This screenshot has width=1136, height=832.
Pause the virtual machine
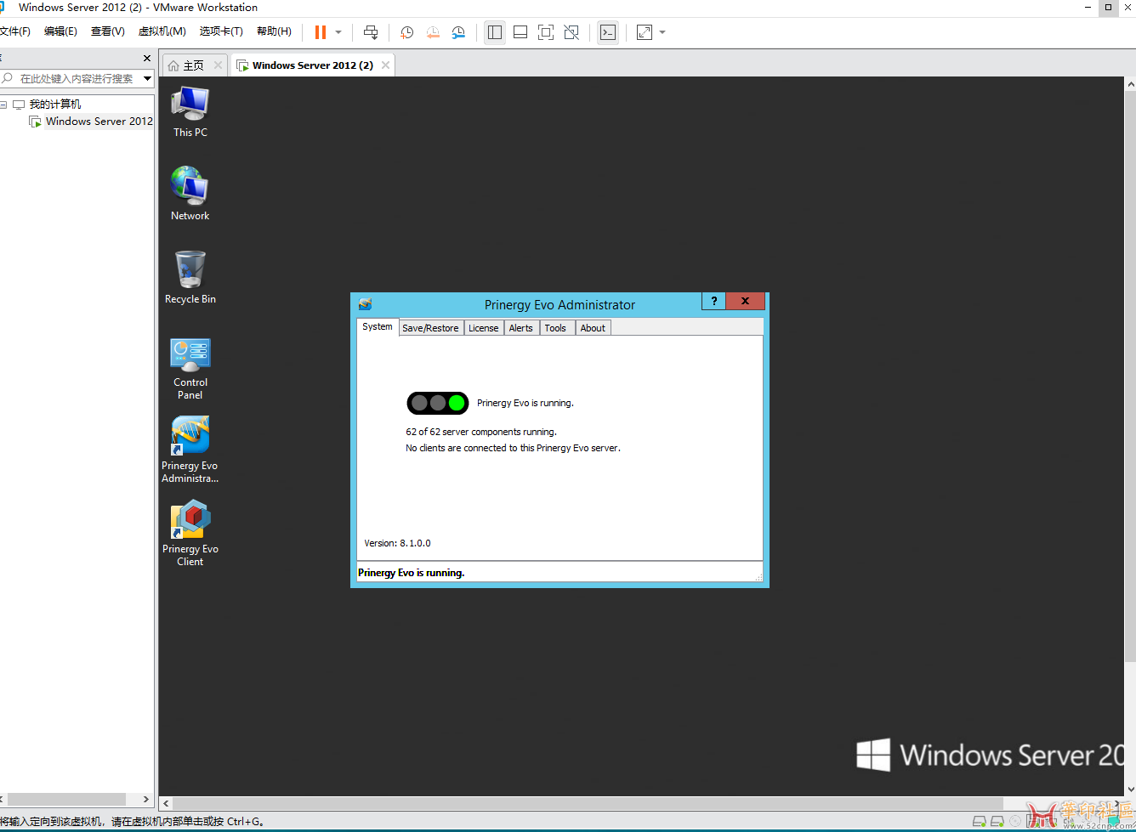[321, 32]
